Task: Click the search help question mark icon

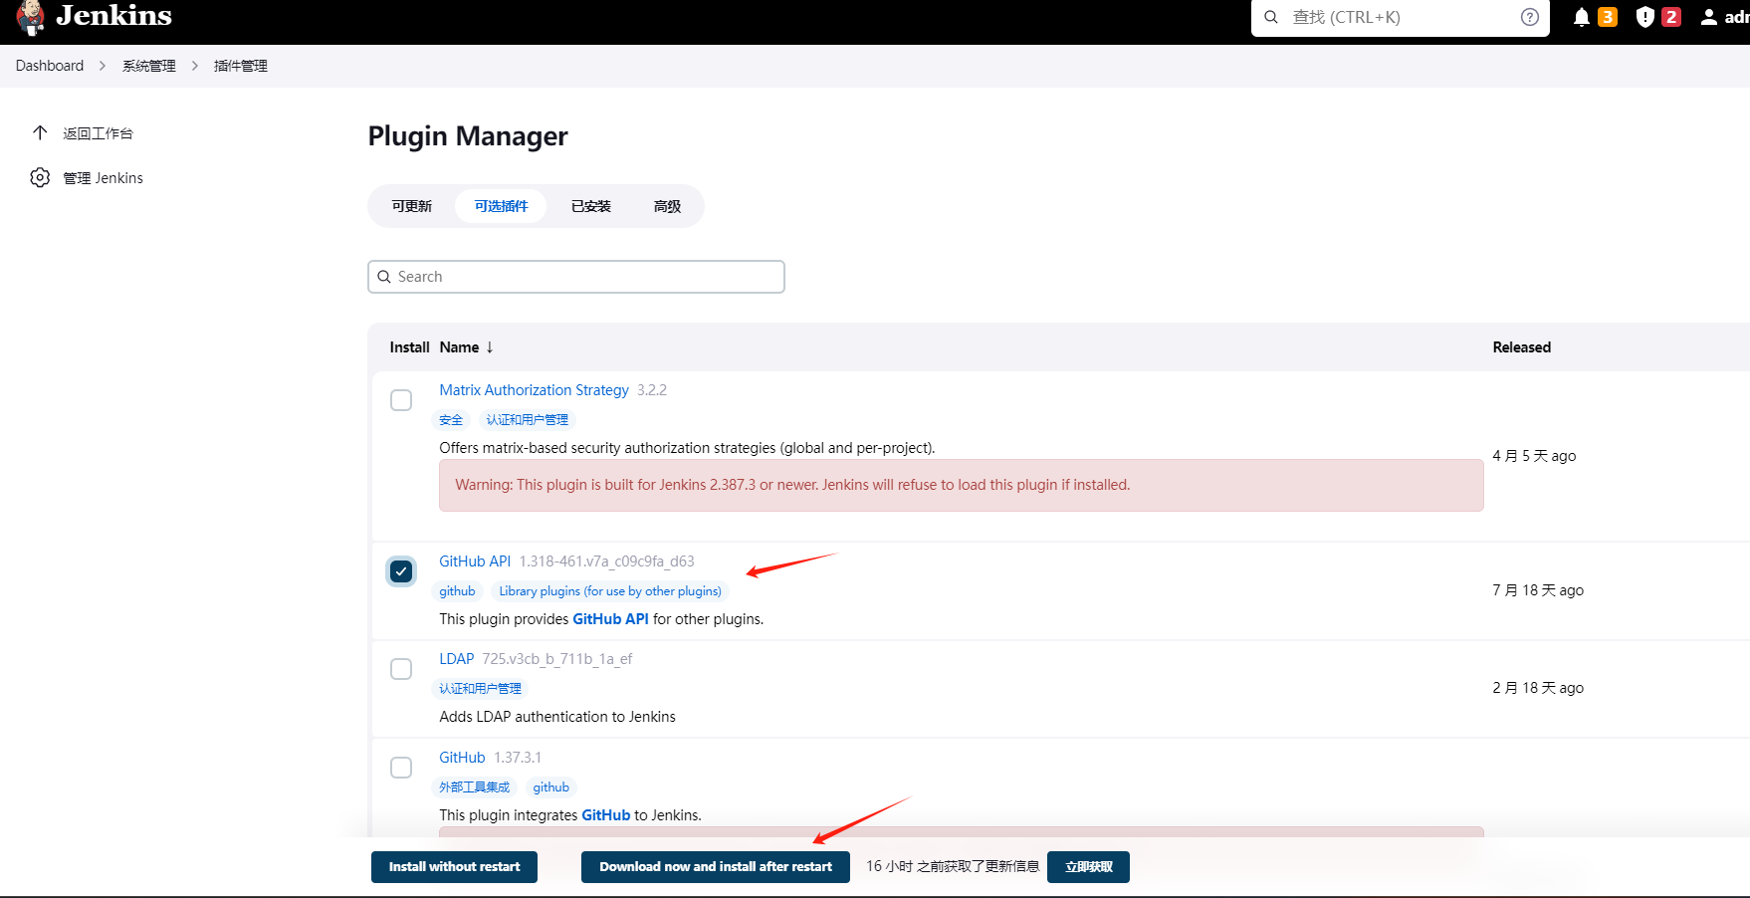Action: pos(1530,17)
